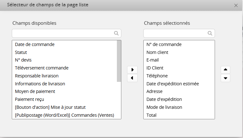Focus the Champs disponibles search field
Viewport: 243px width, 138px height.
click(62, 33)
